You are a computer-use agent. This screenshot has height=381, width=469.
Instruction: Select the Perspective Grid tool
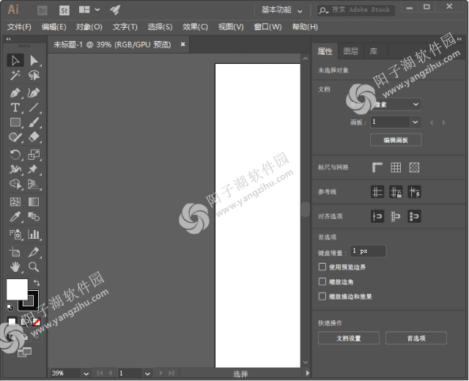(34, 184)
